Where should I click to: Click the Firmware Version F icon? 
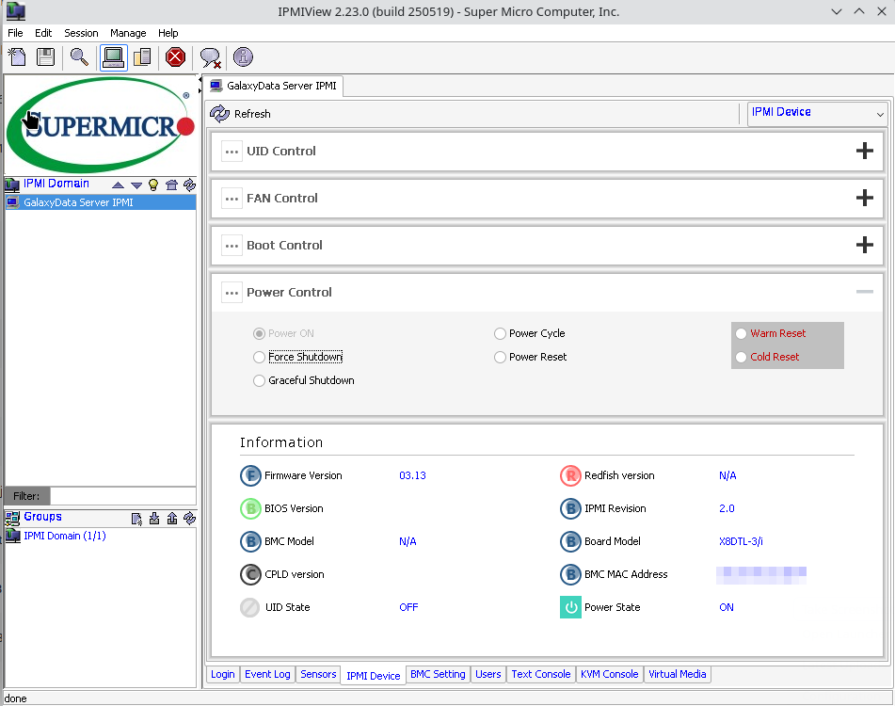pos(250,475)
